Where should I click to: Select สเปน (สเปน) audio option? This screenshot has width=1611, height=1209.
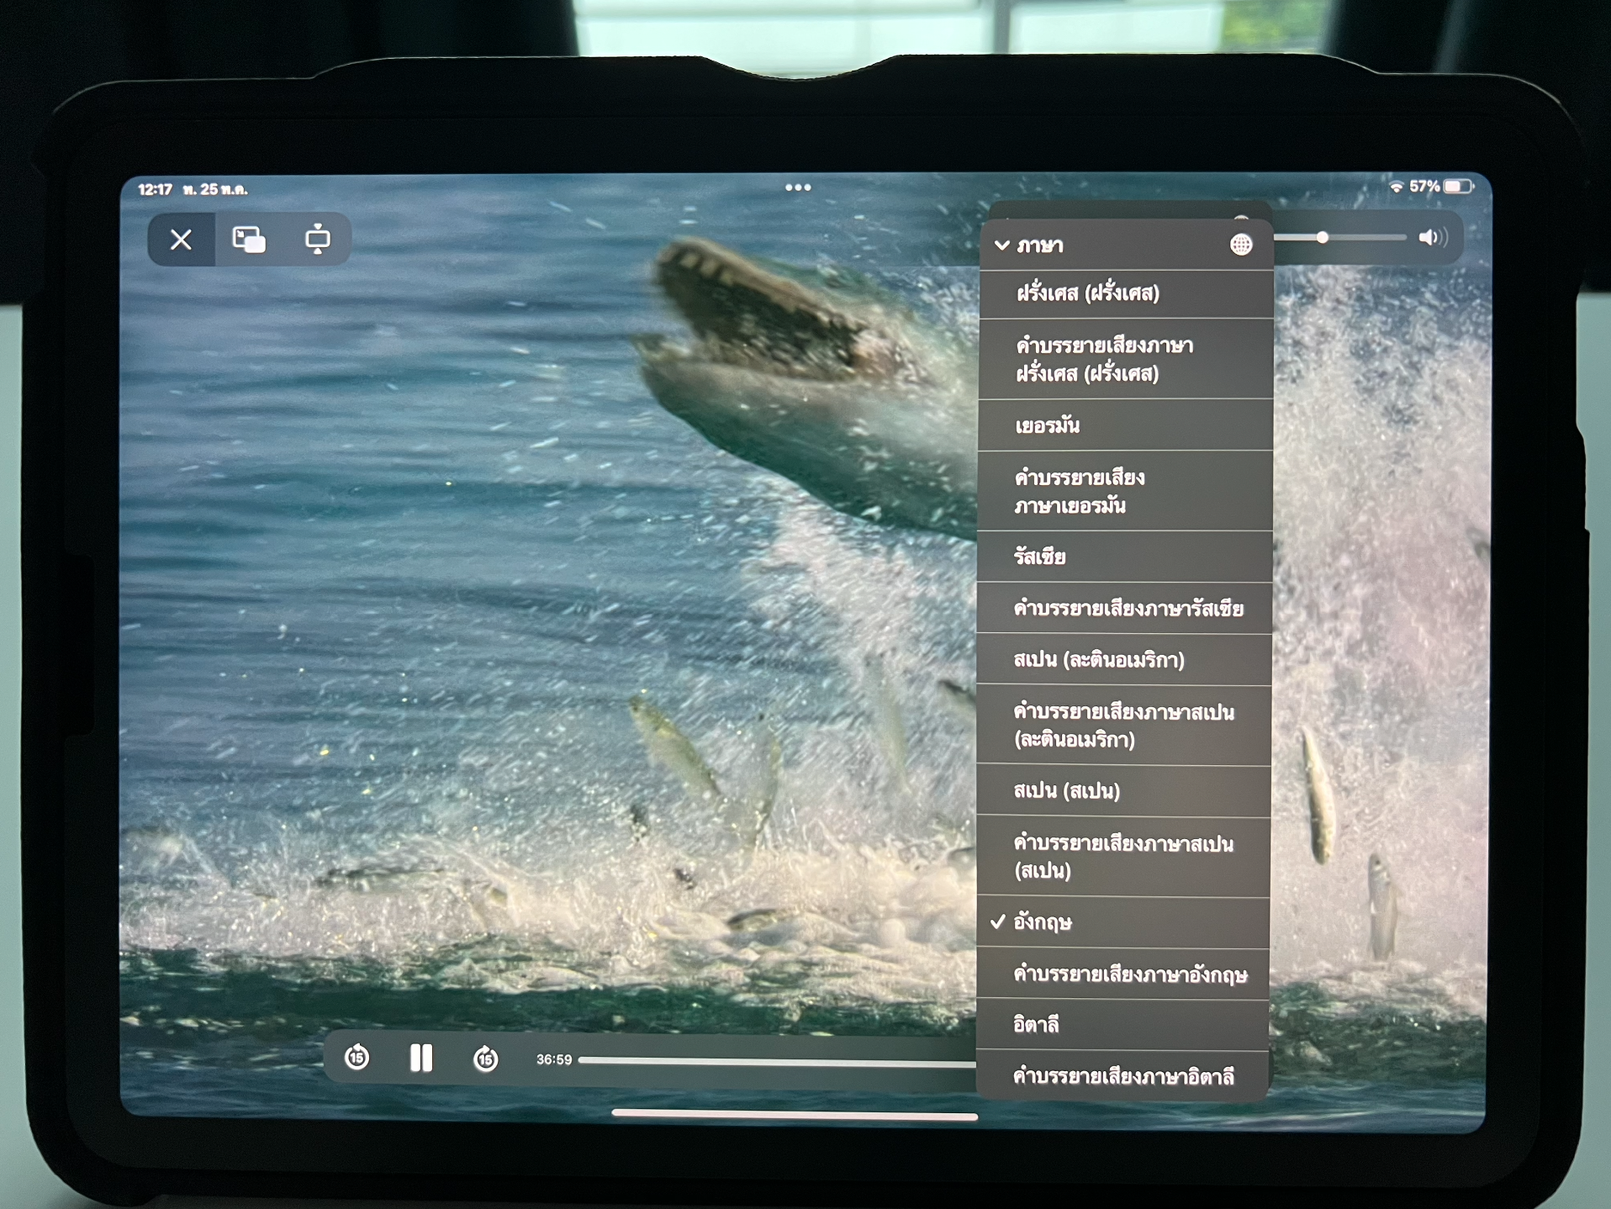click(1066, 791)
